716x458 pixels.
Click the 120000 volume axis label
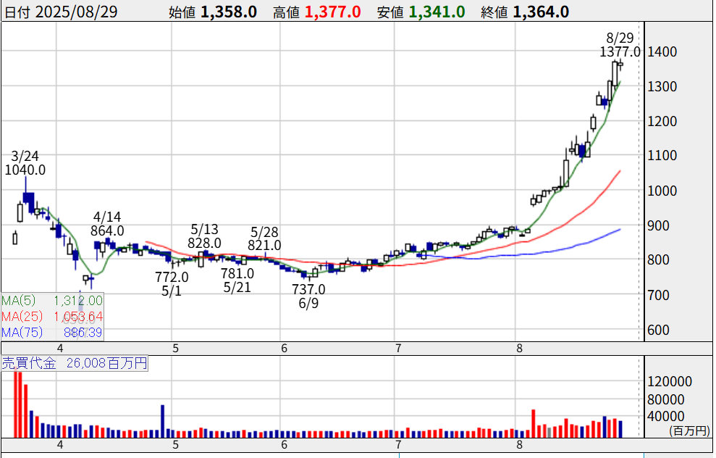[x=670, y=381]
